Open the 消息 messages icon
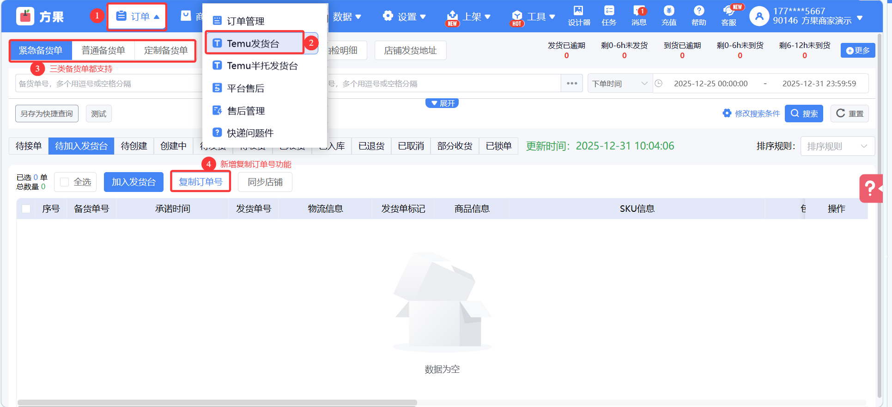This screenshot has height=407, width=892. [x=639, y=16]
